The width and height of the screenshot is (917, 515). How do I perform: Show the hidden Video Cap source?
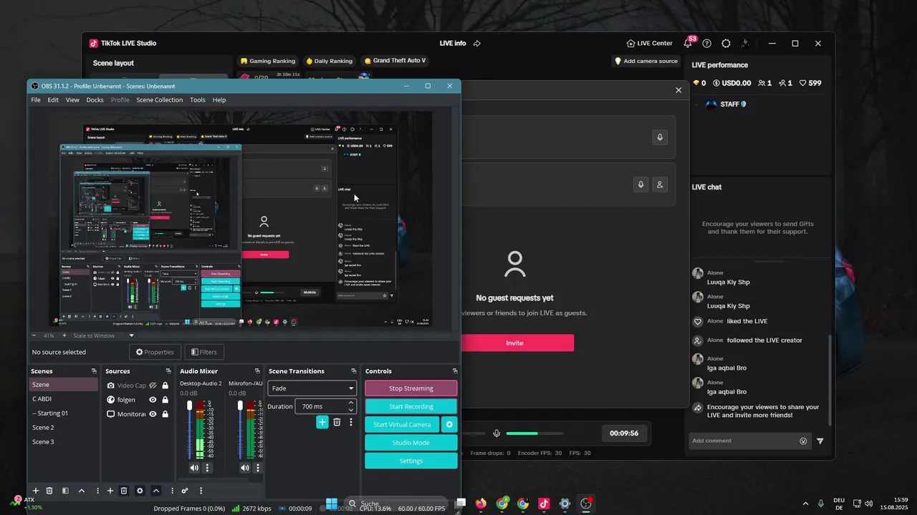tap(153, 386)
